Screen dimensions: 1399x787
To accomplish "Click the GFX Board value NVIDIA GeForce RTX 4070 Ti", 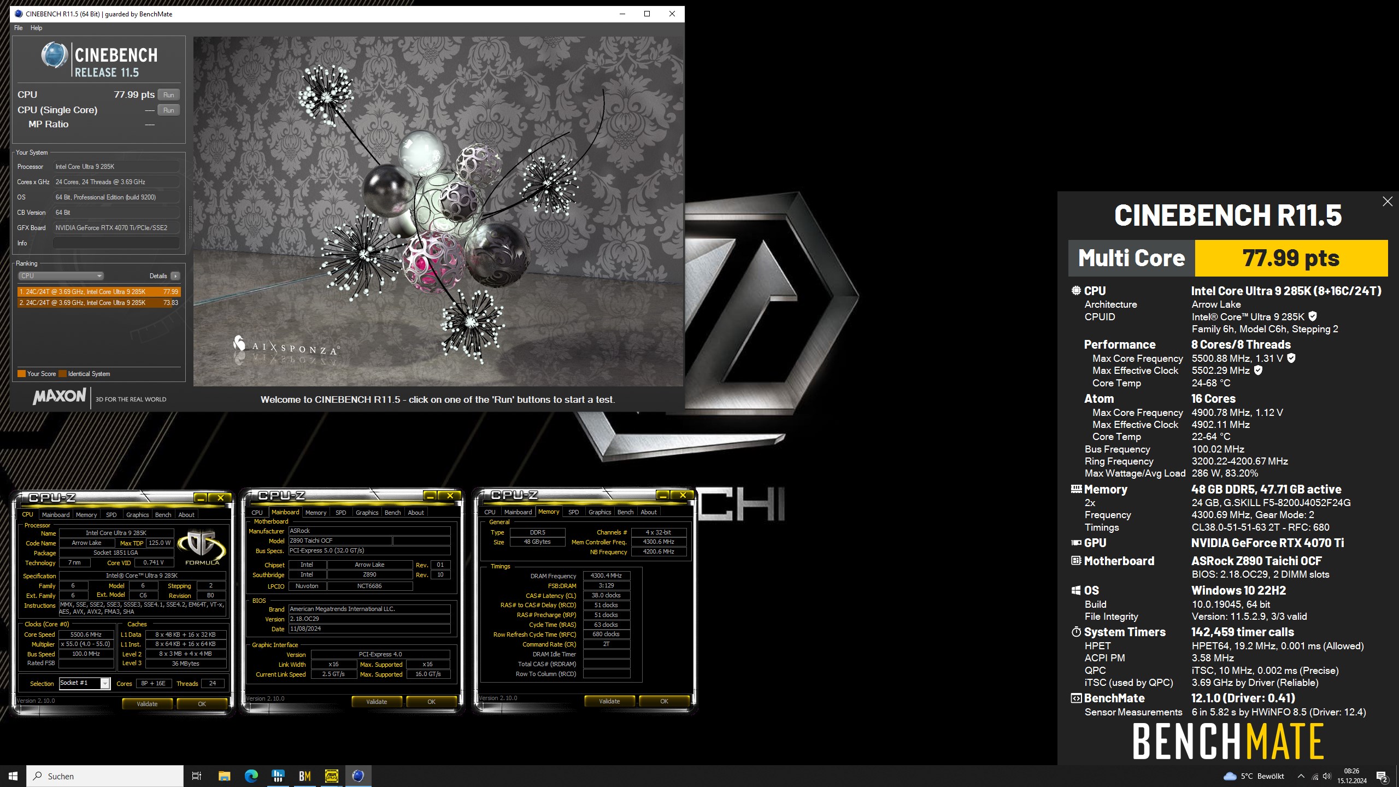I will 116,228.
